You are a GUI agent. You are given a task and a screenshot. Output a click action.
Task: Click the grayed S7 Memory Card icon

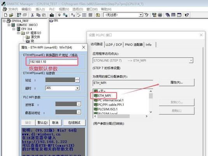tap(25, 15)
